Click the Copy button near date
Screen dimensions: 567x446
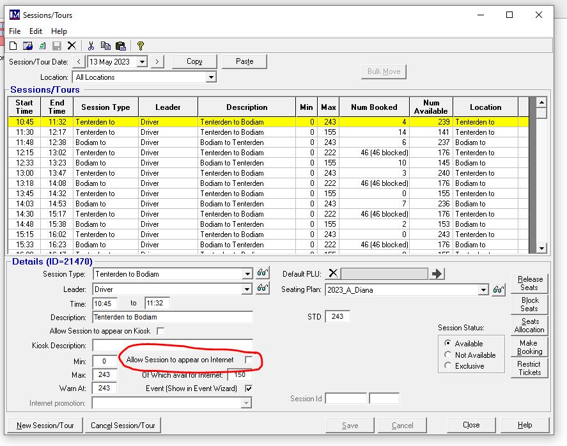[194, 61]
